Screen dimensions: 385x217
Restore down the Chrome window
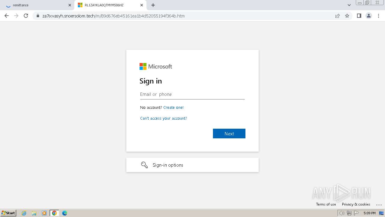click(367, 2)
